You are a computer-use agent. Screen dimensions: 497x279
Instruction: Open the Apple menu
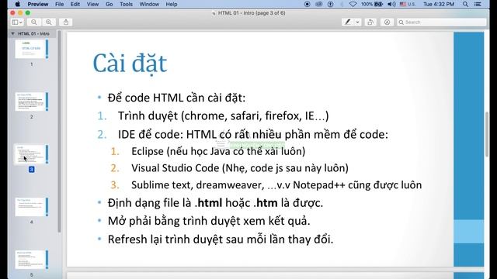pyautogui.click(x=18, y=4)
